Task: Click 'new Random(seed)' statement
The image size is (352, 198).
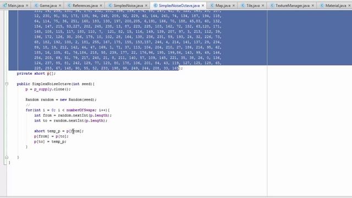Action: tap(78, 100)
